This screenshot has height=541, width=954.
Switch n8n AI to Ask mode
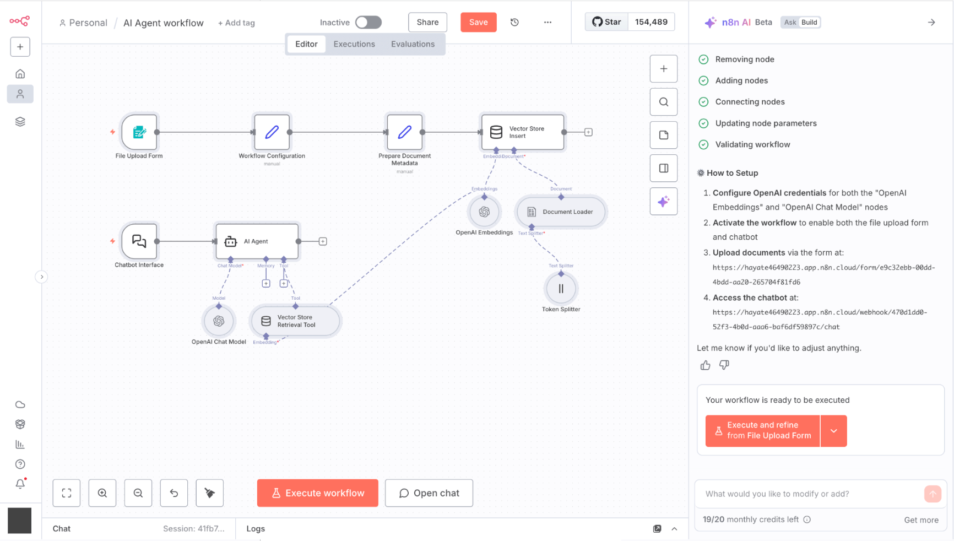[x=790, y=22]
